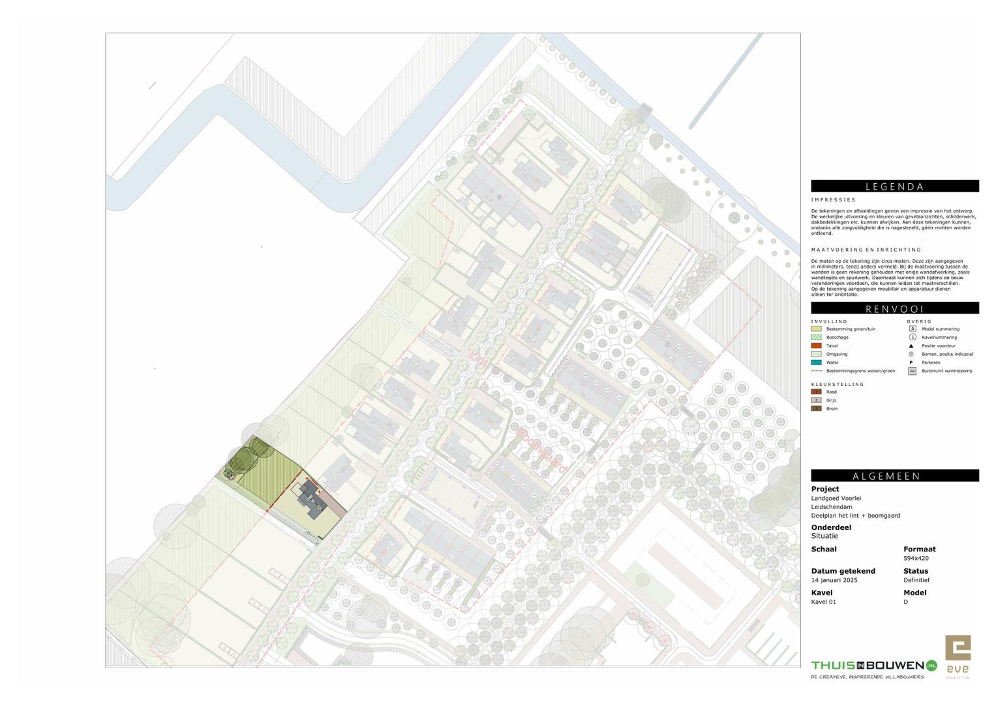Image resolution: width=996 pixels, height=704 pixels.
Task: Select the Buitenunit warmtepomp WP symbol
Action: tap(912, 371)
